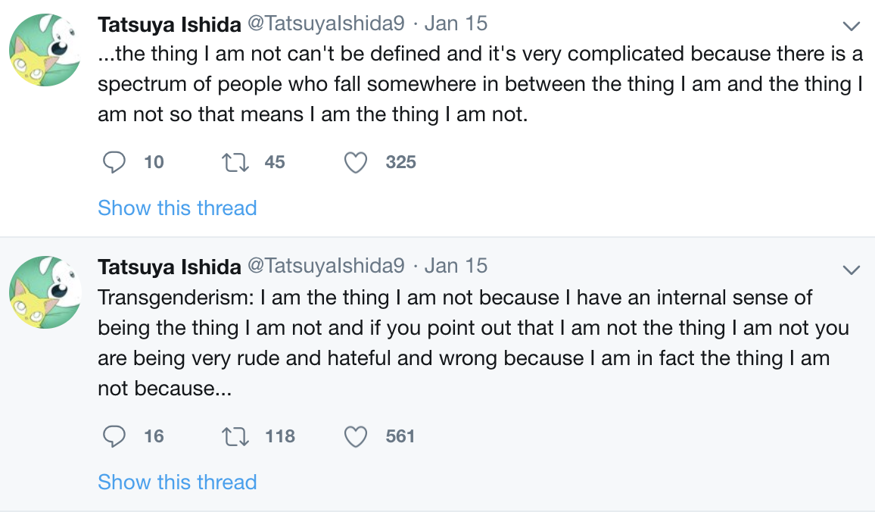Open Tatsuya Ishida's avatar on the first tweet
The width and height of the screenshot is (875, 512).
[x=45, y=50]
